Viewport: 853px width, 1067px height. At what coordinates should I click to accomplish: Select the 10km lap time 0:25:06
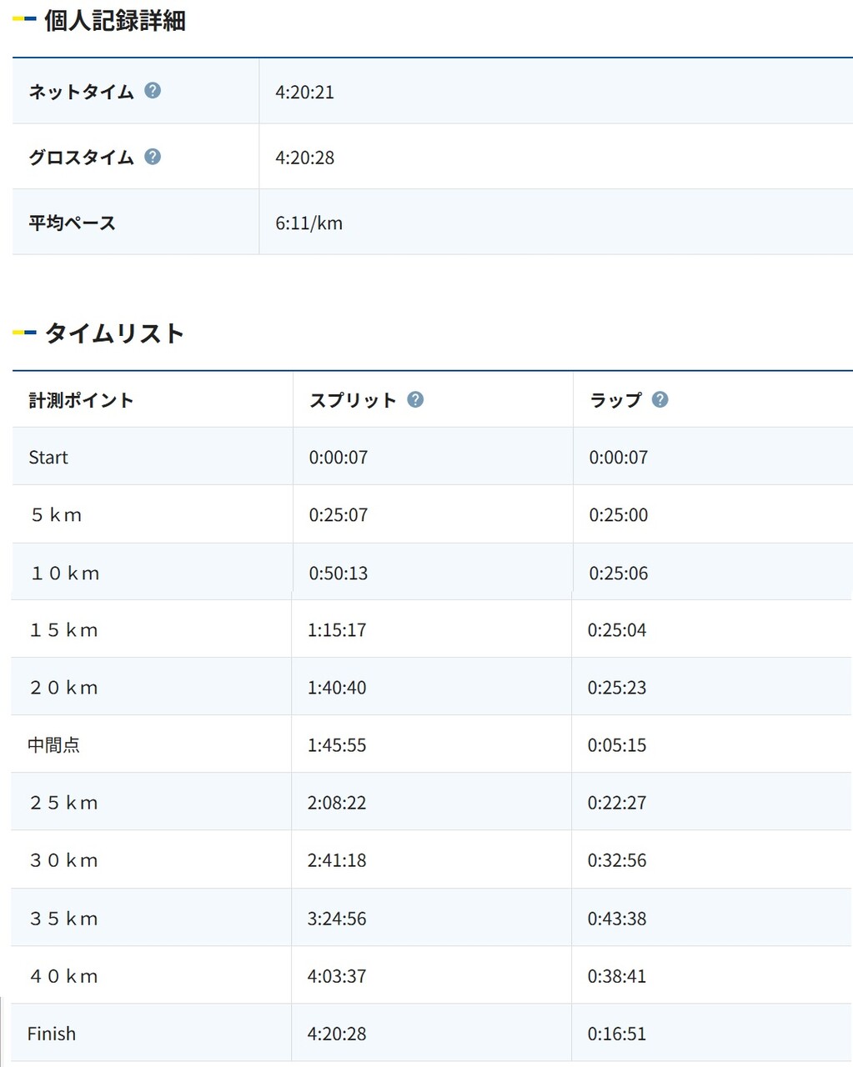click(x=618, y=574)
